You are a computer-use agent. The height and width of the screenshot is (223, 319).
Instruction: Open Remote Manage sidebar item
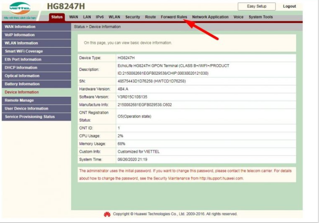tap(19, 100)
